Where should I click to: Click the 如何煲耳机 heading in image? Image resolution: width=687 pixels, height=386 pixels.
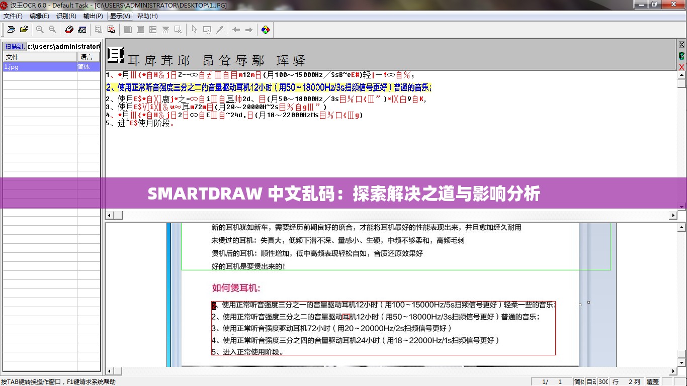coord(236,288)
